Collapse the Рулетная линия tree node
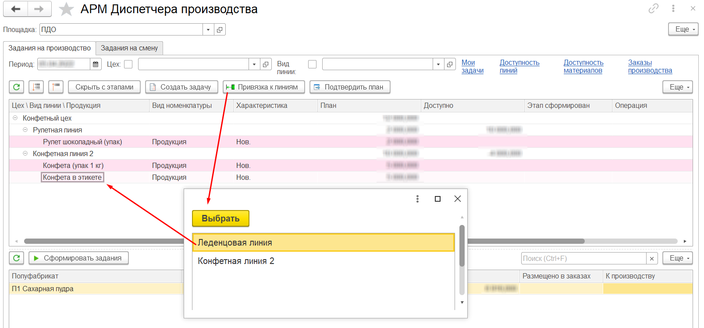704x328 pixels. point(25,130)
